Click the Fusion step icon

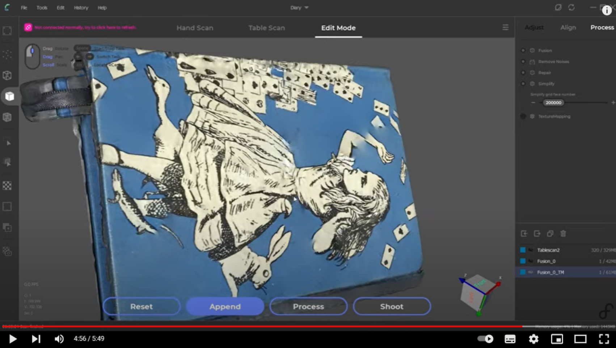click(x=532, y=50)
